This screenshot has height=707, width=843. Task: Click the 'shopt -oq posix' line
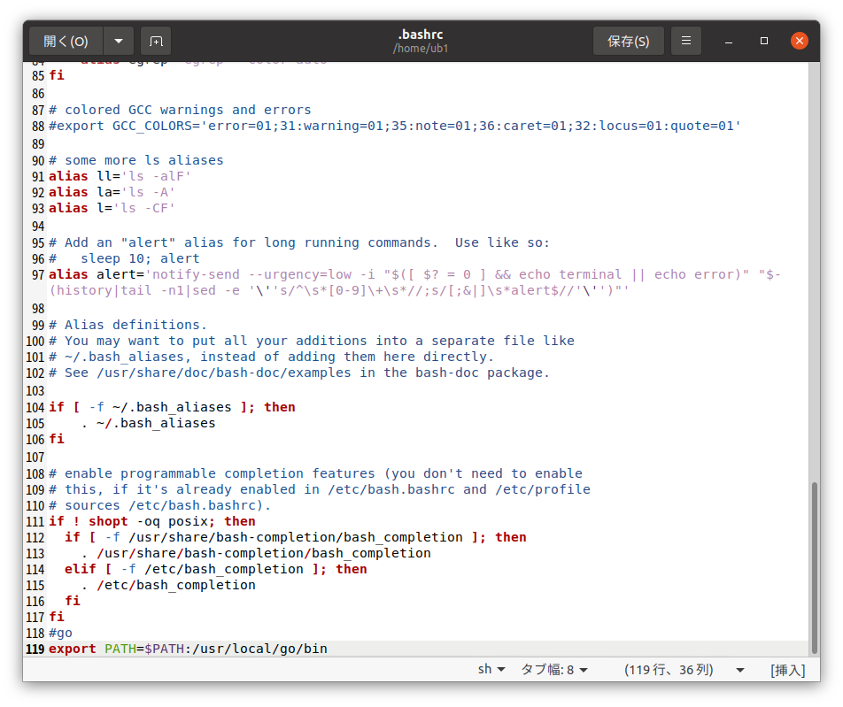tap(152, 521)
